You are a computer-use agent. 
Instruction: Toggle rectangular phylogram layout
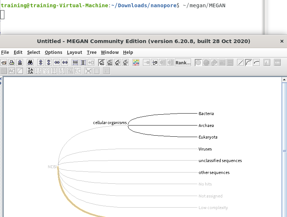pyautogui.click(x=126, y=63)
